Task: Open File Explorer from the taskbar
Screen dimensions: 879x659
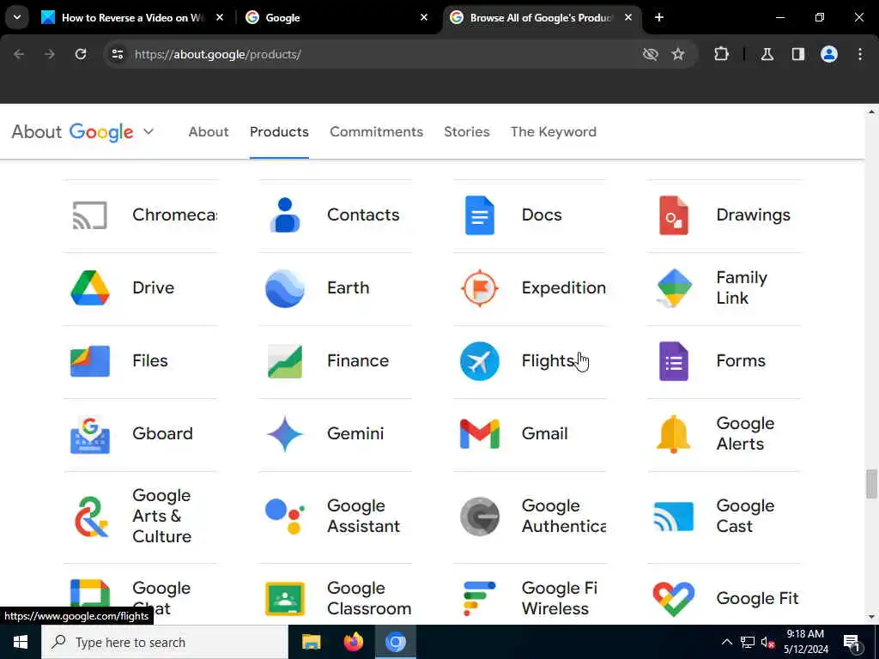Action: 311,642
